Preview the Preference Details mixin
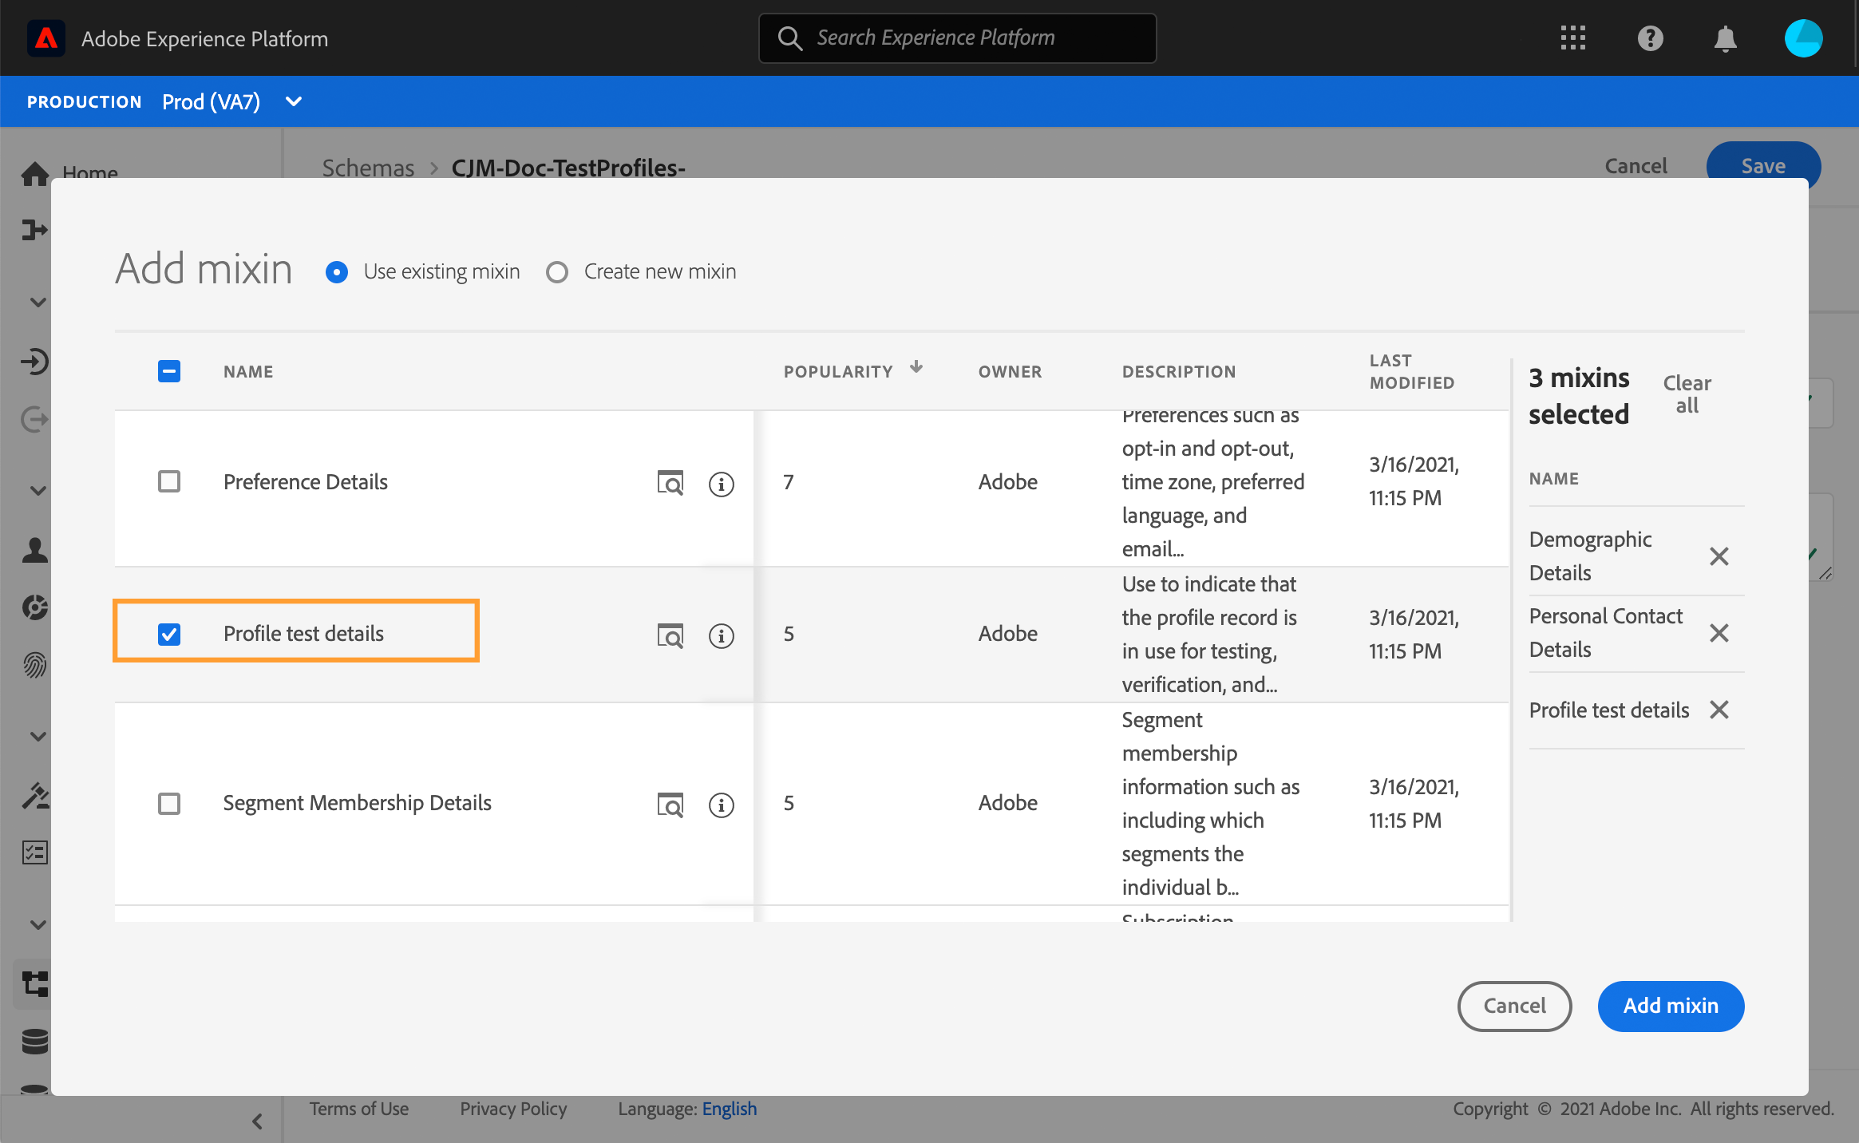 (x=670, y=483)
